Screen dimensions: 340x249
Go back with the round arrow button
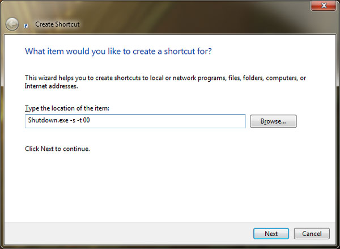click(x=12, y=24)
